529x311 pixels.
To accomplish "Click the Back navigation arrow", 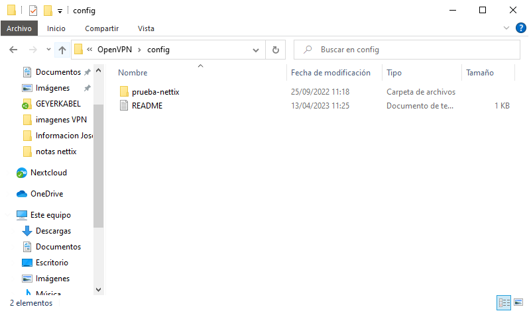I will click(x=13, y=50).
